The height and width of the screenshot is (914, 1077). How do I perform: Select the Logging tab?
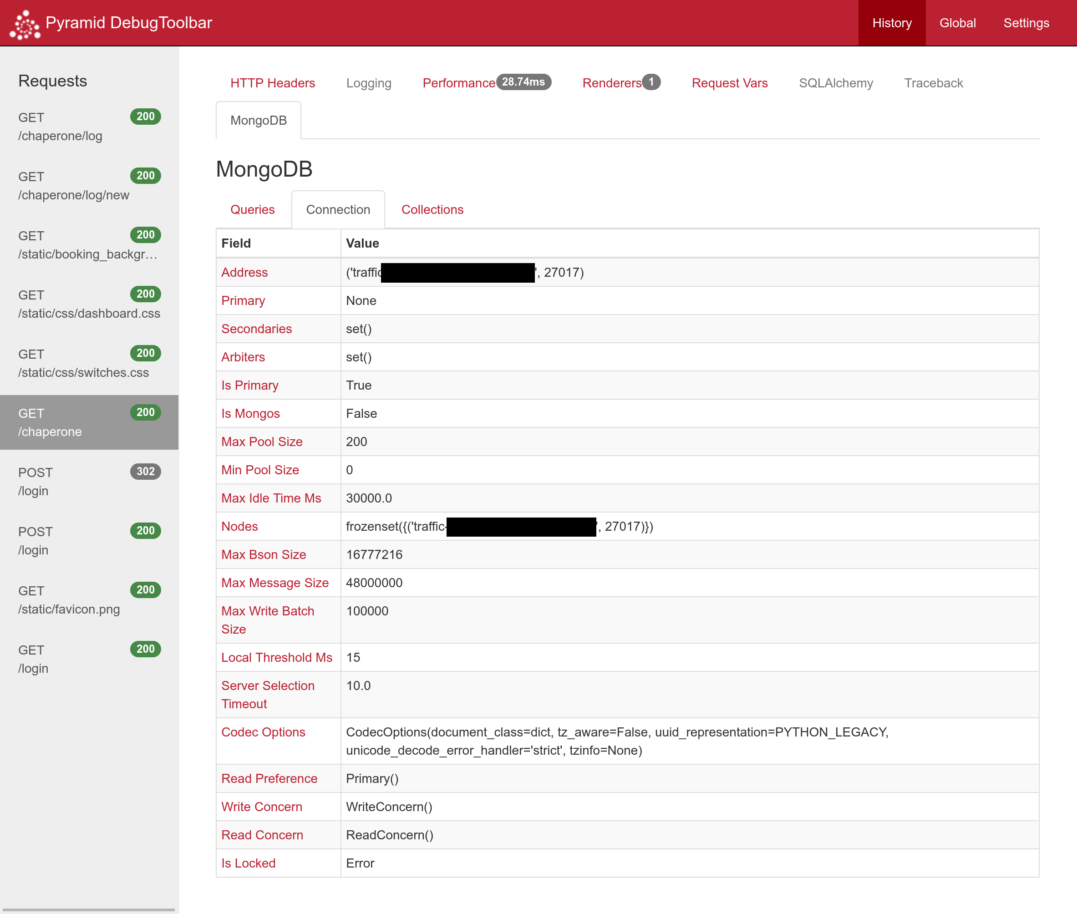pos(369,83)
